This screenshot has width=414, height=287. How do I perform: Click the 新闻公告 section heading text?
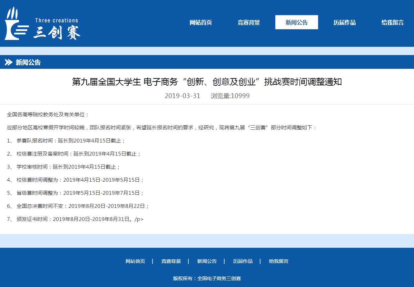(28, 62)
